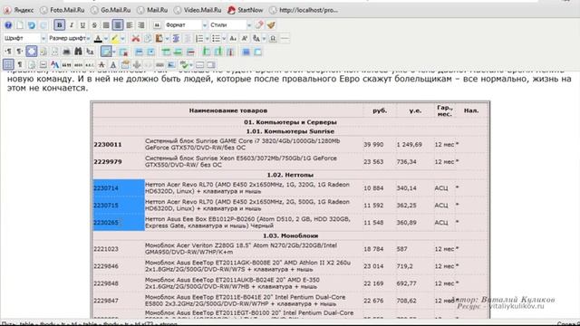580x326 pixels.
Task: Apply Superscript formatting
Action: pos(245,38)
